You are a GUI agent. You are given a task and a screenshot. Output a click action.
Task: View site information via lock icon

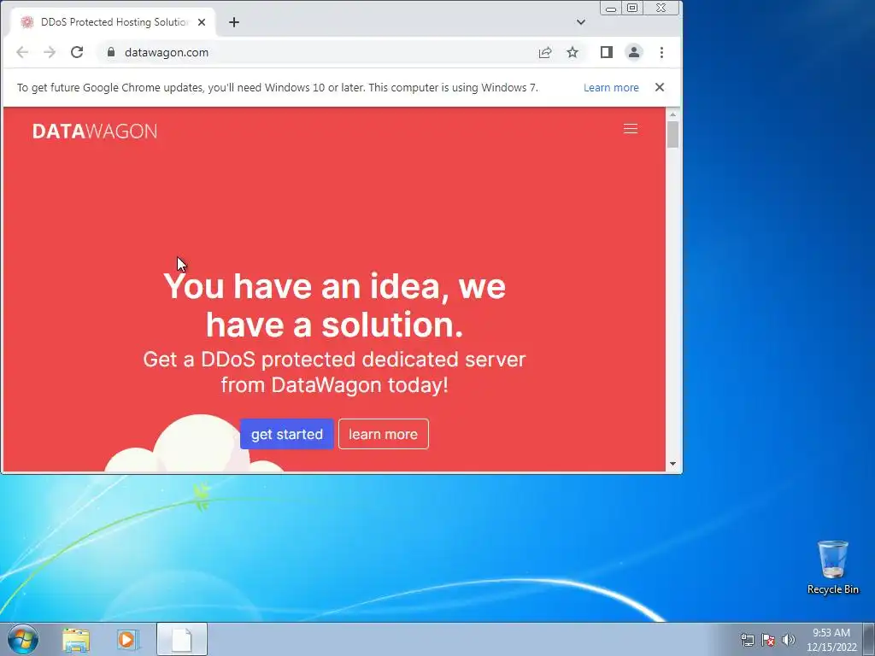tap(111, 52)
